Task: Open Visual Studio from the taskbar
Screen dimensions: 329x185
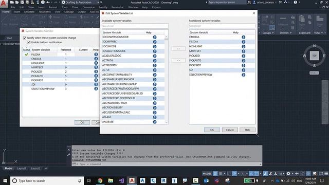Action: click(121, 180)
